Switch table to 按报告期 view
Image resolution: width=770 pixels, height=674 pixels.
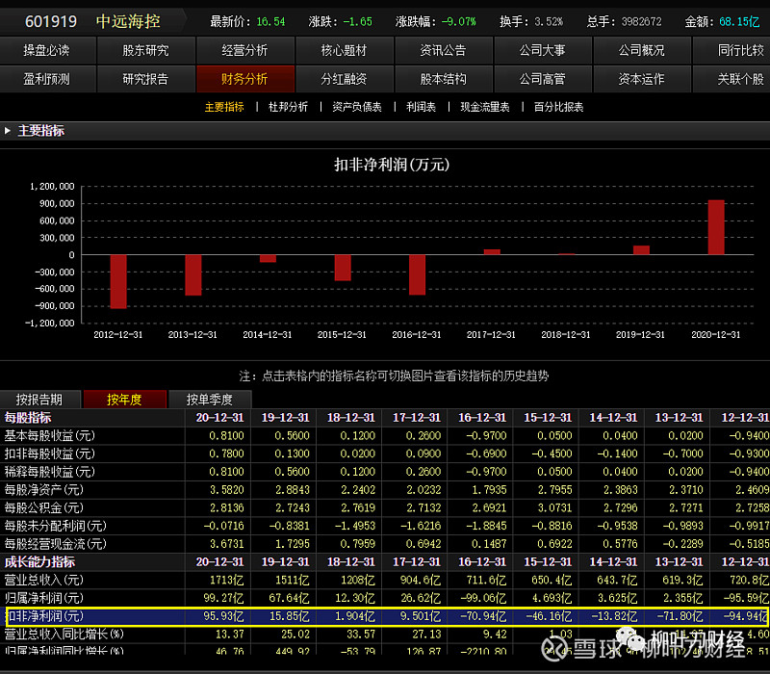pos(39,400)
